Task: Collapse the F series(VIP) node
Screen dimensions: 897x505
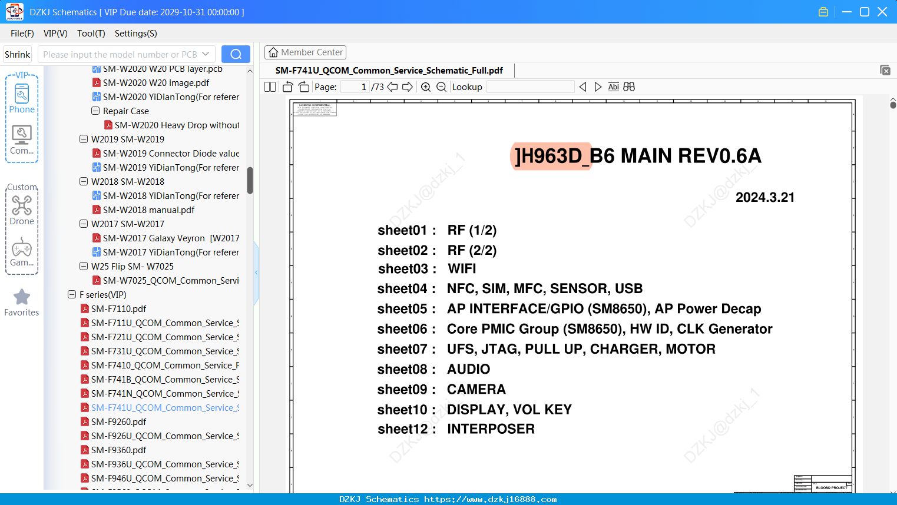Action: click(x=72, y=294)
